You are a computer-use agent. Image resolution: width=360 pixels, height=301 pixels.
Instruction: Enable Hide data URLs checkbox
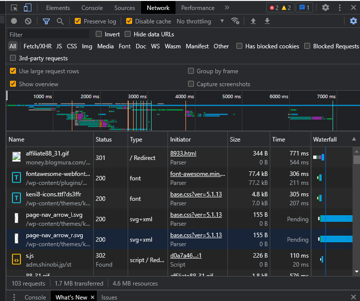128,34
